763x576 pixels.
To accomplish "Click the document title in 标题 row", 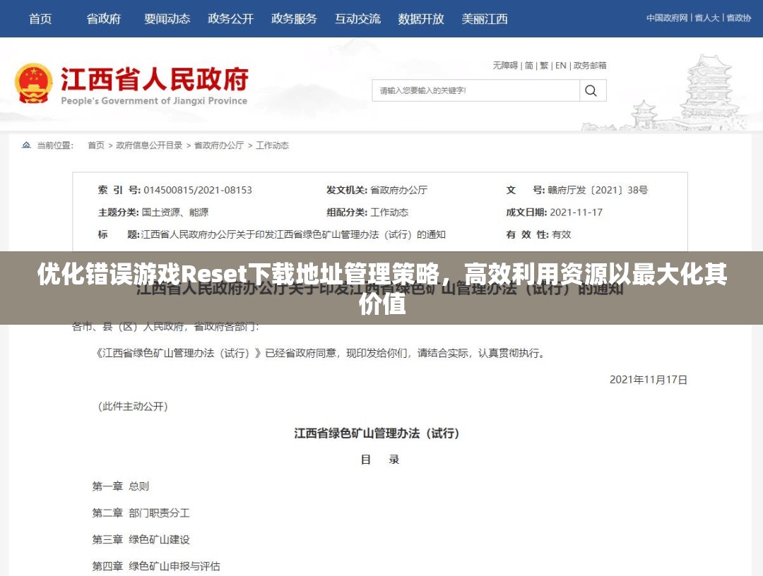I will click(293, 235).
